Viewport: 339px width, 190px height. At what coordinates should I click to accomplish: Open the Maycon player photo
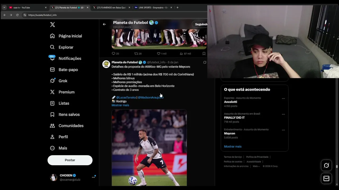pyautogui.click(x=149, y=148)
